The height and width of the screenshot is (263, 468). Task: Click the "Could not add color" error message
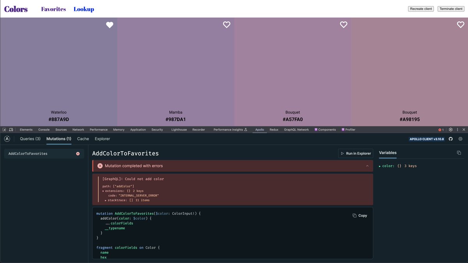click(133, 179)
